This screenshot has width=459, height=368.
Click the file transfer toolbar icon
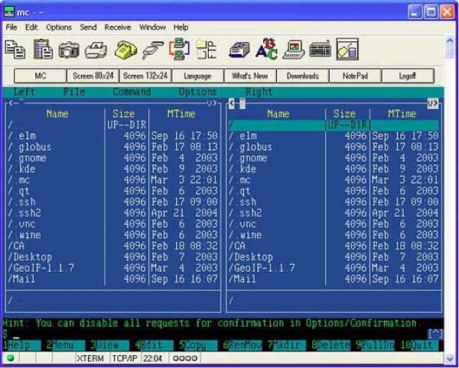179,50
